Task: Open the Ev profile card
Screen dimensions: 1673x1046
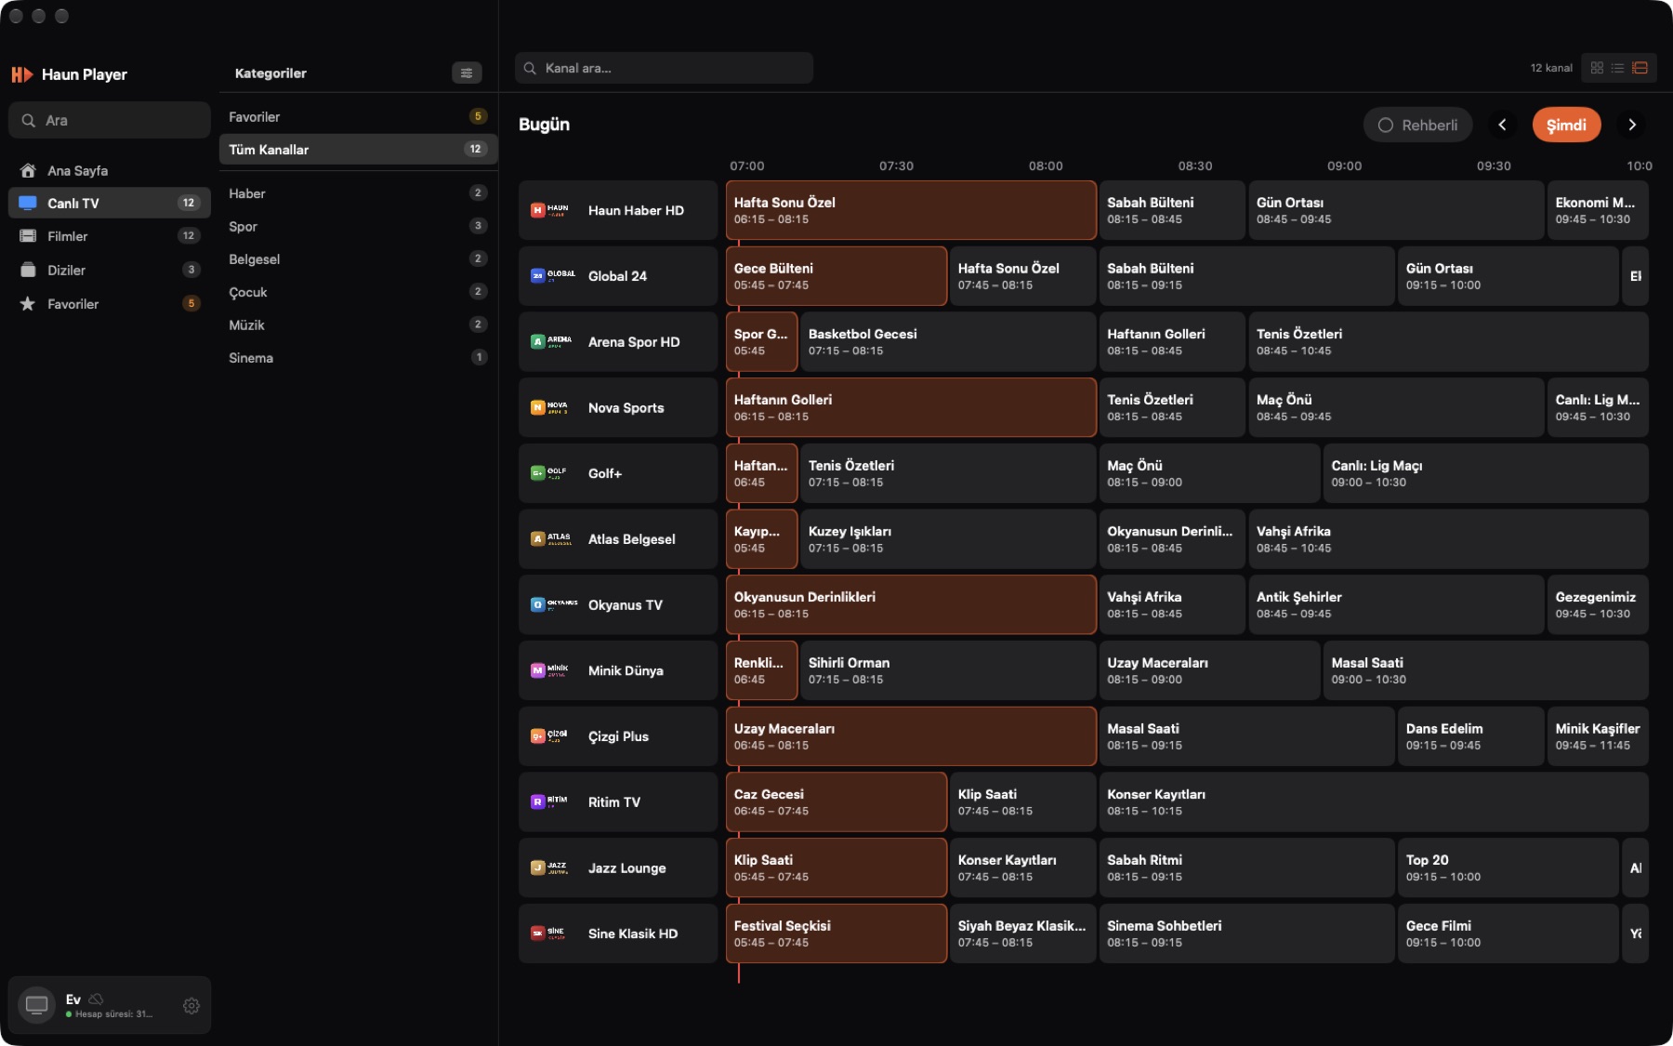Action: (x=110, y=1005)
